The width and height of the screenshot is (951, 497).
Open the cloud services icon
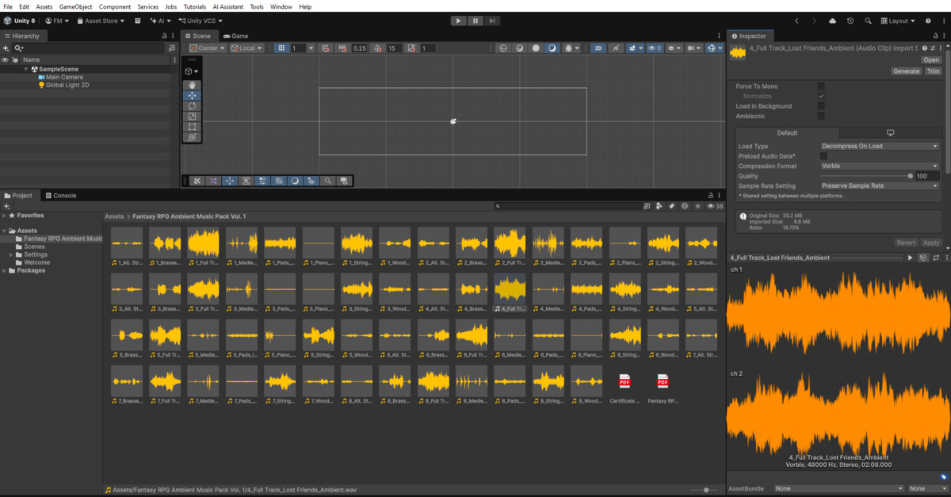click(832, 21)
